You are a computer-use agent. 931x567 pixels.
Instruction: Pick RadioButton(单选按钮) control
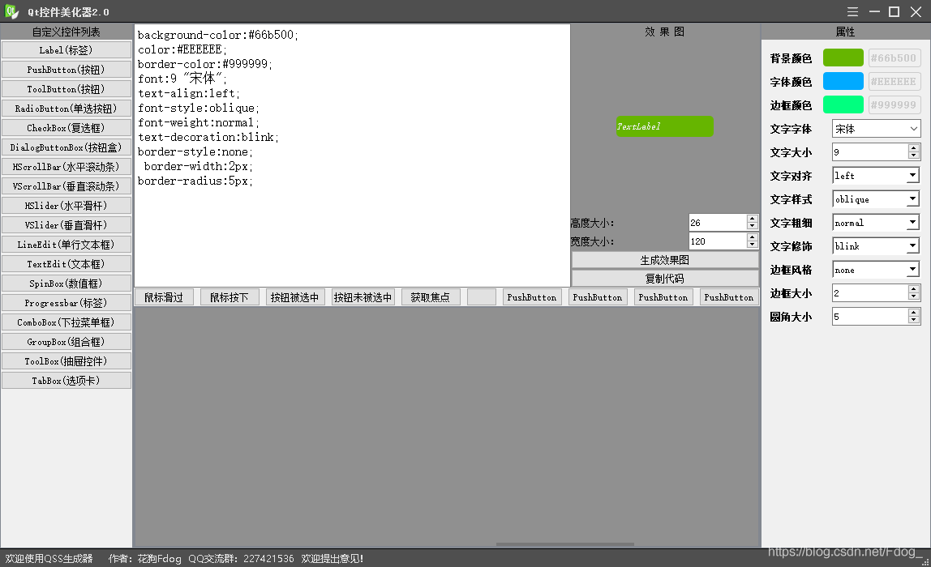point(66,109)
